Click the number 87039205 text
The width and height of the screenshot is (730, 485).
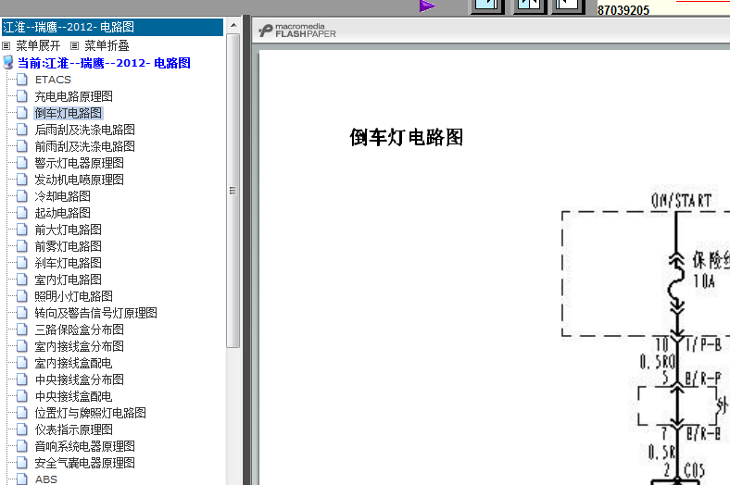click(623, 10)
